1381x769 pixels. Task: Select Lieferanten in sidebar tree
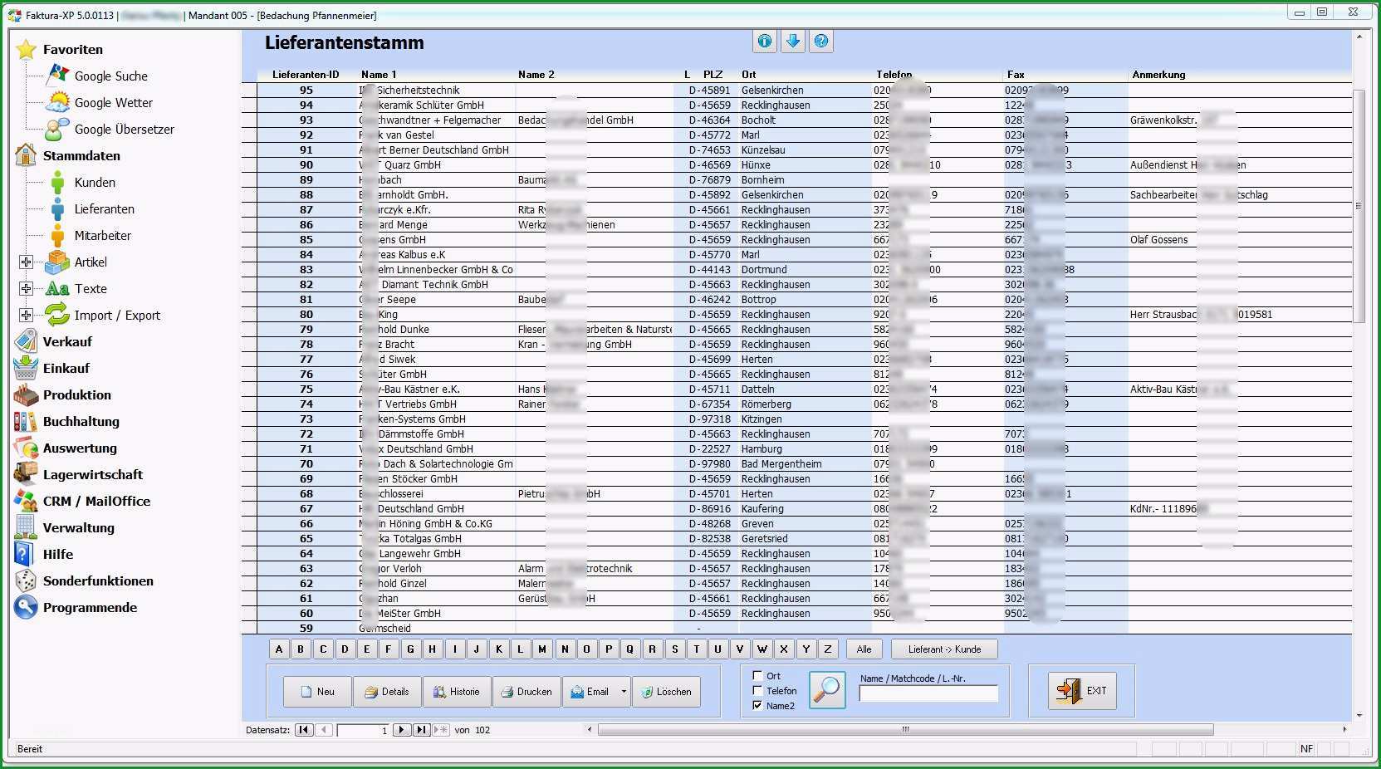(x=91, y=208)
